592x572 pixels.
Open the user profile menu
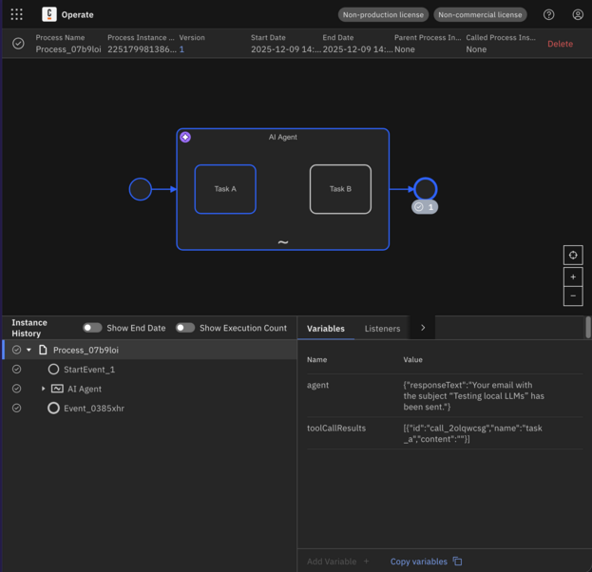pos(577,15)
